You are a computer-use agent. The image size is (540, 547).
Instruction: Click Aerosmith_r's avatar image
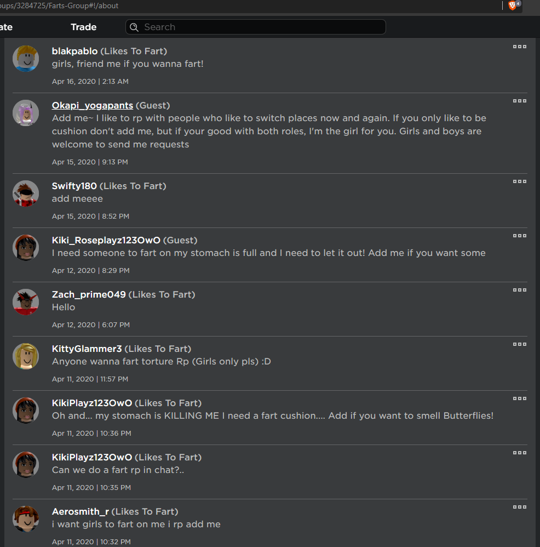click(x=26, y=519)
